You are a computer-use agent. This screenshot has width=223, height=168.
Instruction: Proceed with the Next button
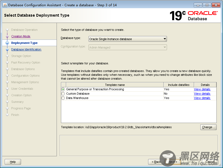pos(173,162)
